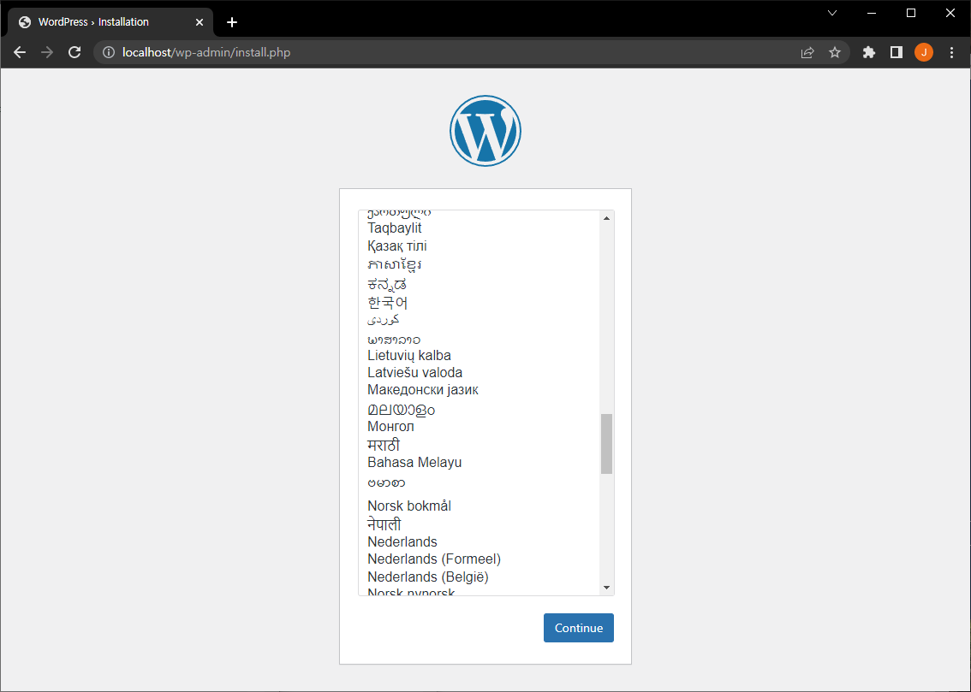Close the WordPress Installation tab
This screenshot has width=971, height=692.
[x=200, y=22]
